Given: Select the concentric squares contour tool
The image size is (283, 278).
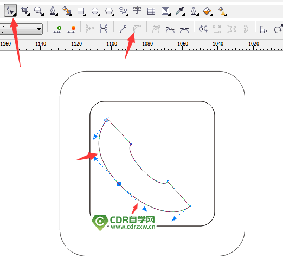Looking at the screenshot, I should coord(165,11).
